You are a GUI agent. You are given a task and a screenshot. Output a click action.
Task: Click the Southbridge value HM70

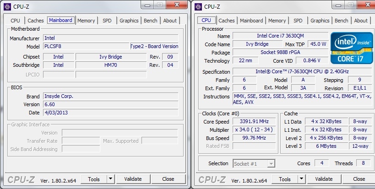pos(111,65)
